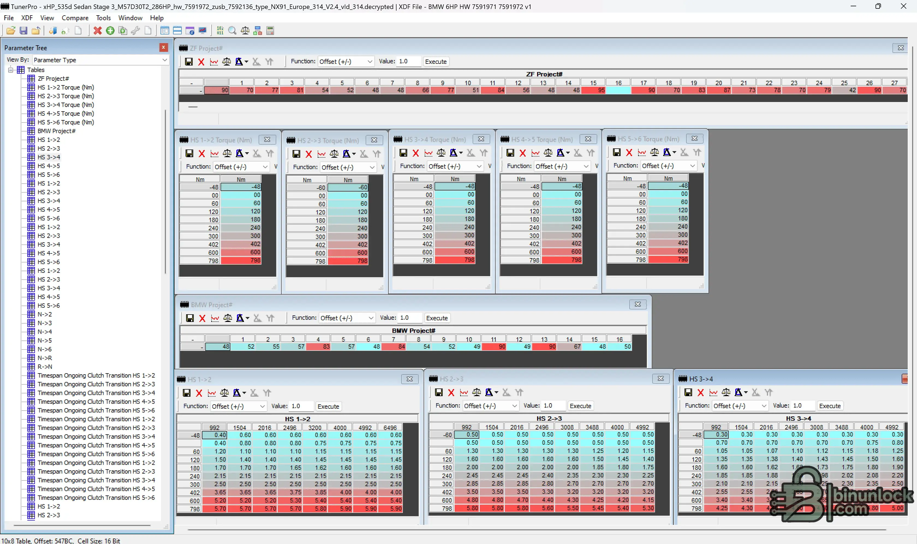The image size is (917, 544).
Task: Click Execute button in BMW Project# window
Action: tap(436, 318)
